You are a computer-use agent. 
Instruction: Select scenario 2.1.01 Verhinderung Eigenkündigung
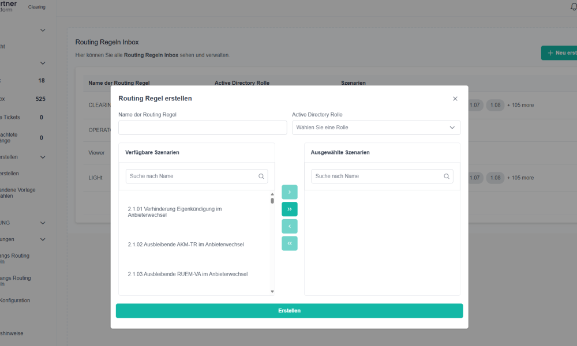175,212
